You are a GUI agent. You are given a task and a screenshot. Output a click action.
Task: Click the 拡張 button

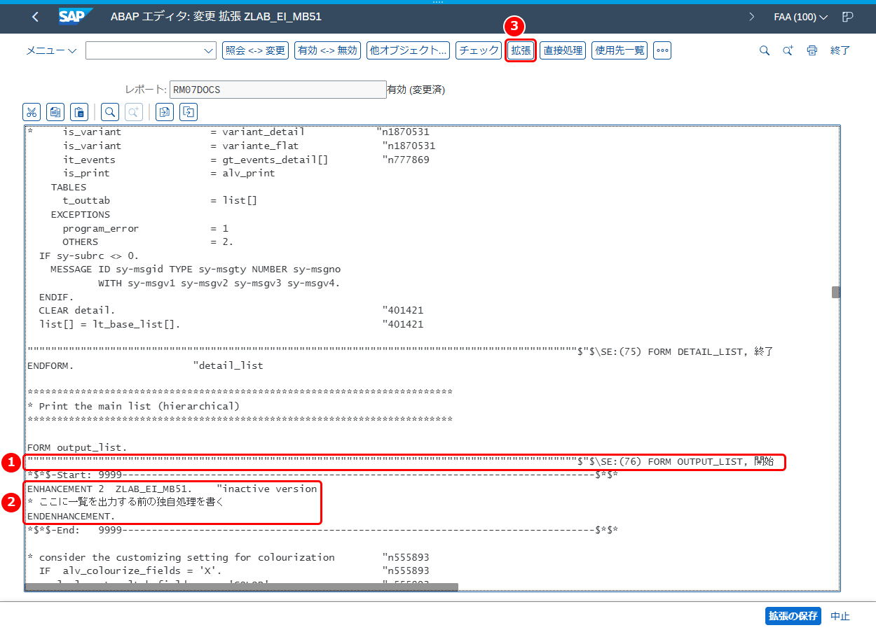click(521, 50)
